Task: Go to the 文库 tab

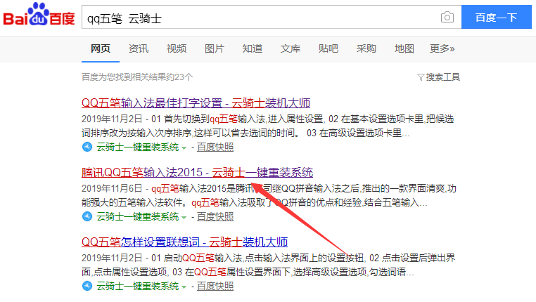Action: coord(291,48)
